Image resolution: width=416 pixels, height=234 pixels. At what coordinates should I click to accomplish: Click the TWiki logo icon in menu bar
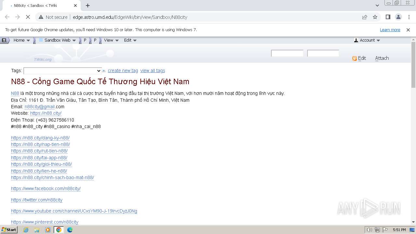click(x=4, y=40)
